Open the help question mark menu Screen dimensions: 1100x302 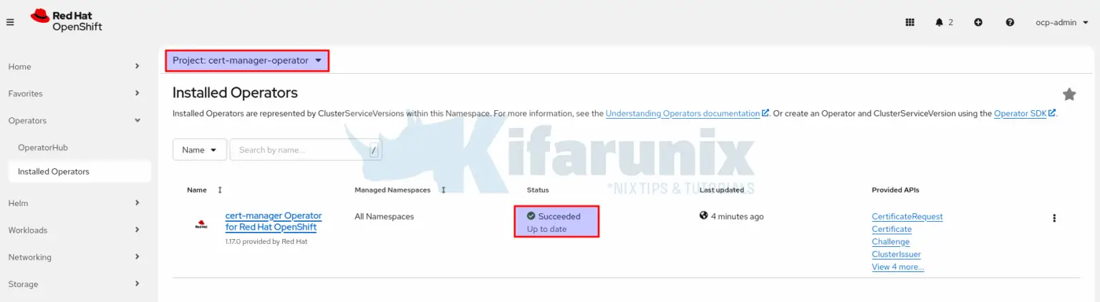tap(1010, 22)
